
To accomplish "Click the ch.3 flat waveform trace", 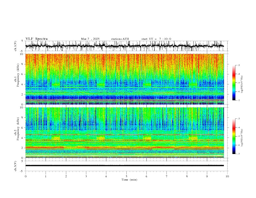I will coord(124,166).
